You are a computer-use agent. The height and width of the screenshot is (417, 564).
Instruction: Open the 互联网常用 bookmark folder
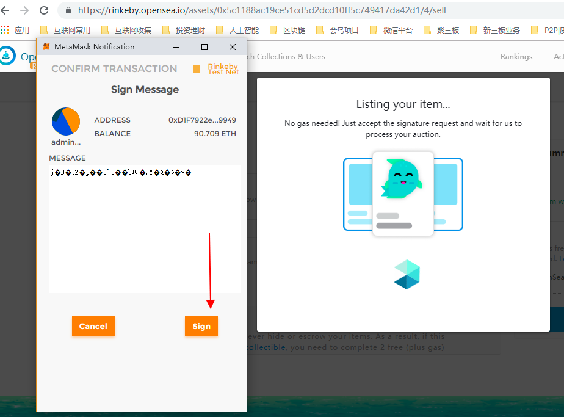(65, 31)
